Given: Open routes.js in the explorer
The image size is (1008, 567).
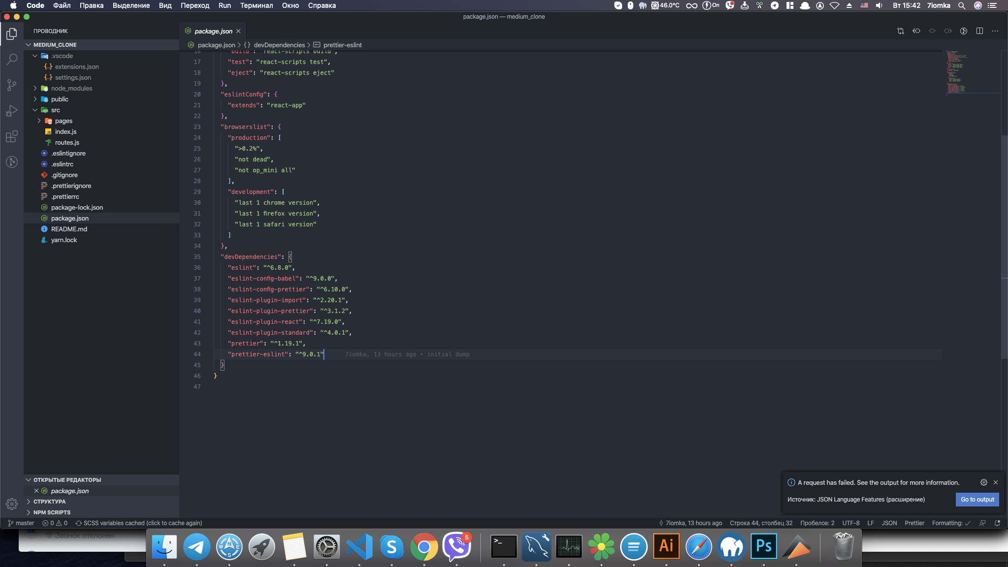Looking at the screenshot, I should point(67,142).
